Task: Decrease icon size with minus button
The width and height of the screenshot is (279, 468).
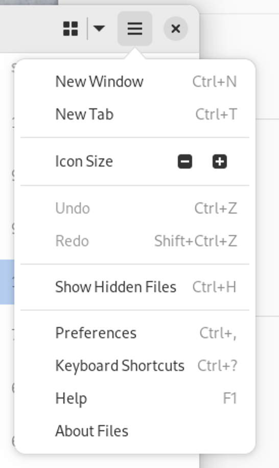Action: click(185, 161)
